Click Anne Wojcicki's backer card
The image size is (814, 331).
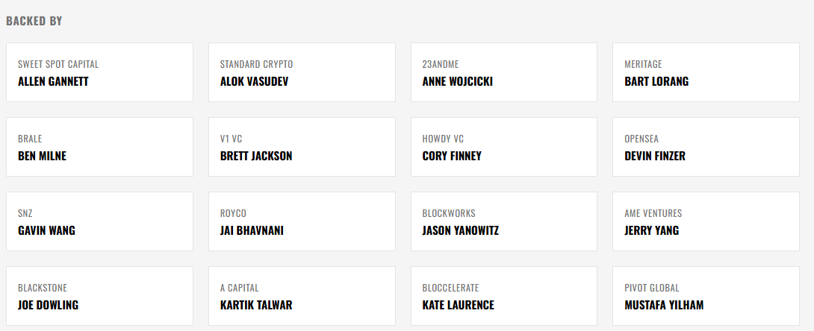[503, 72]
